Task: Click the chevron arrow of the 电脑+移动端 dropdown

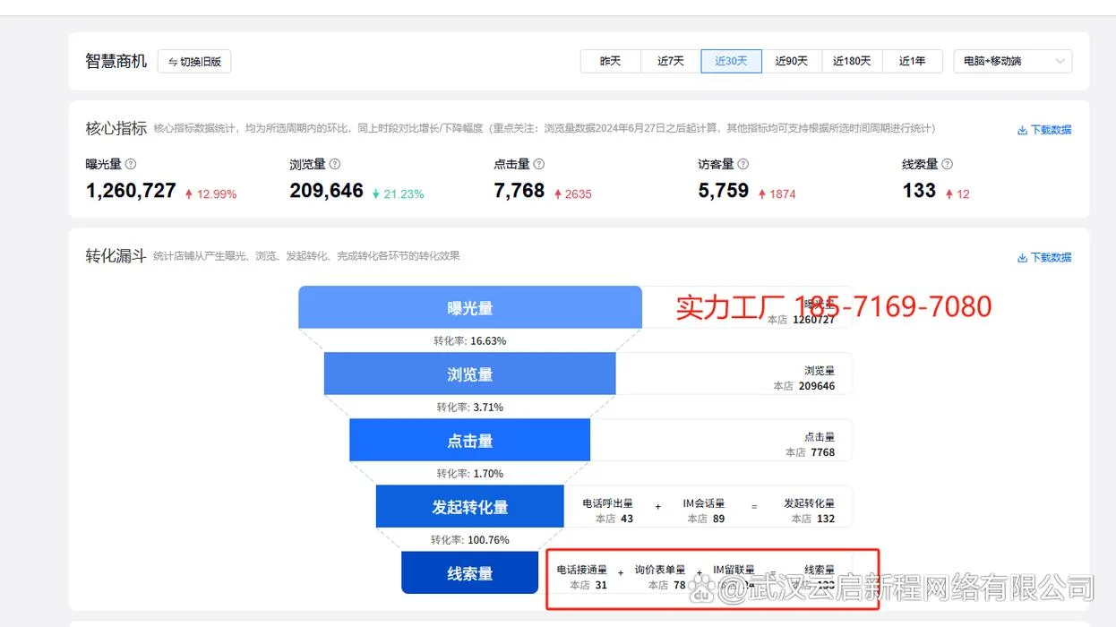Action: (1060, 61)
